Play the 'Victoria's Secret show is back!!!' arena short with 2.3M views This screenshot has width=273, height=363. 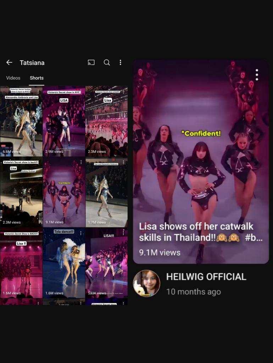pos(106,121)
